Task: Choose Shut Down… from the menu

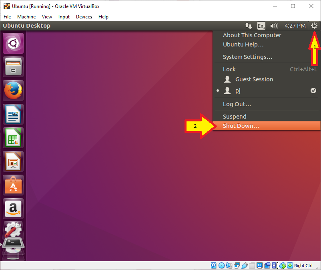Action: pyautogui.click(x=266, y=126)
